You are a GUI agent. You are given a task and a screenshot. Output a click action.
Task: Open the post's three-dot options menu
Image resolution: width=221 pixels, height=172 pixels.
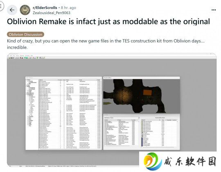(x=214, y=10)
